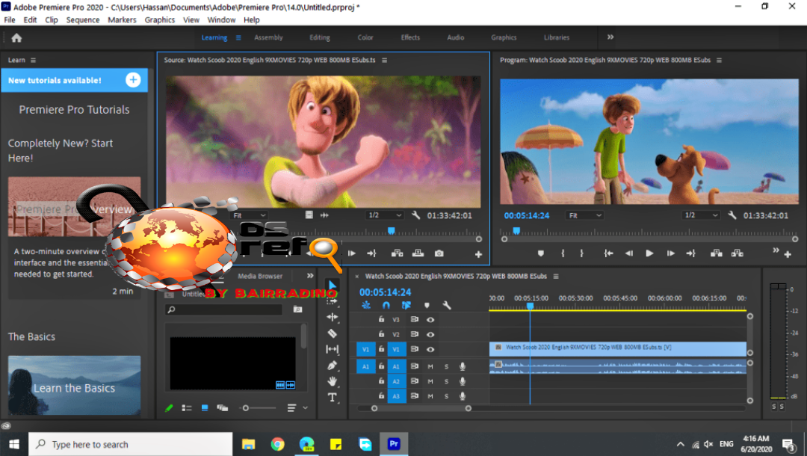Viewport: 807px width, 456px height.
Task: Click Insert button in Source monitor
Action: (x=397, y=253)
